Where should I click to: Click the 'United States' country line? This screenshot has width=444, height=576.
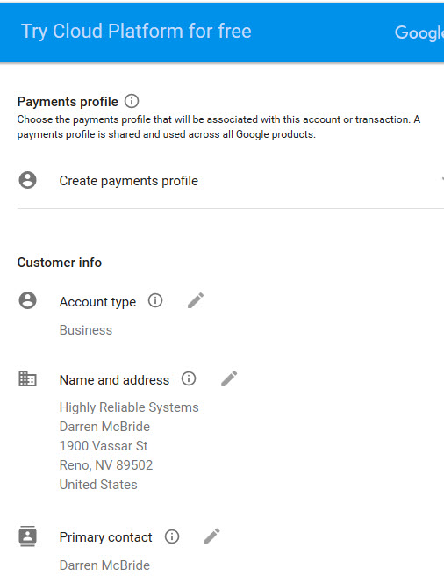pos(98,485)
